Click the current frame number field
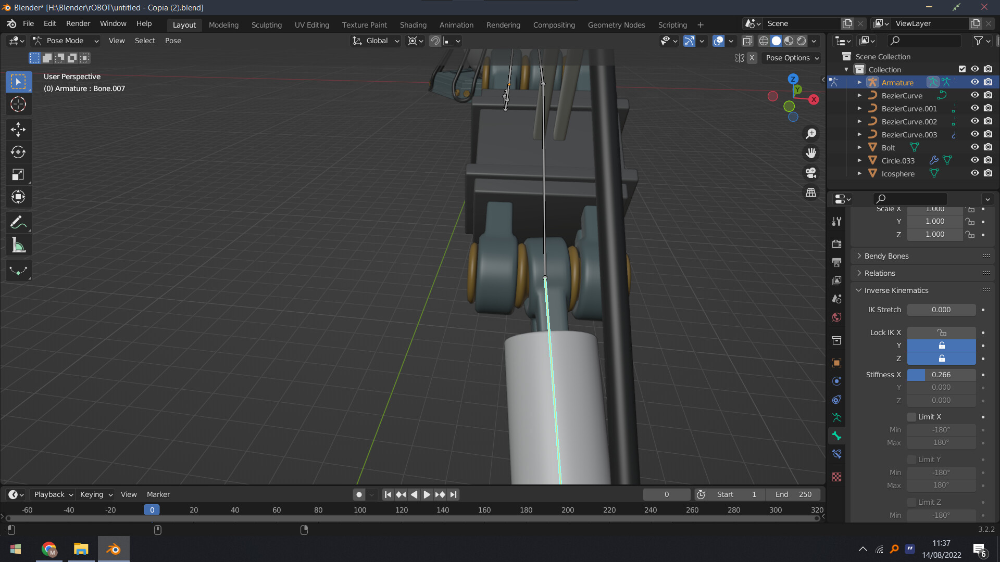The width and height of the screenshot is (1000, 562). (x=666, y=494)
